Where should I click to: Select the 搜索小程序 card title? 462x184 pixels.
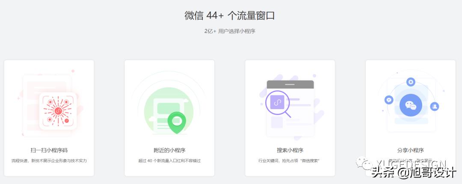tap(290, 150)
